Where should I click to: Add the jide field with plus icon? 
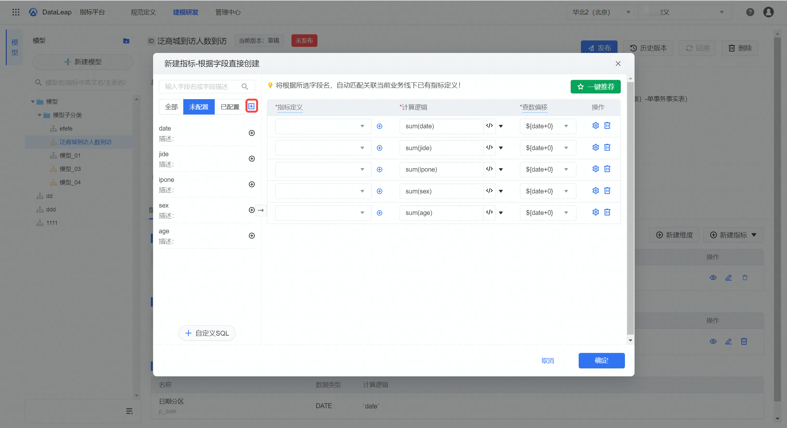coord(252,158)
